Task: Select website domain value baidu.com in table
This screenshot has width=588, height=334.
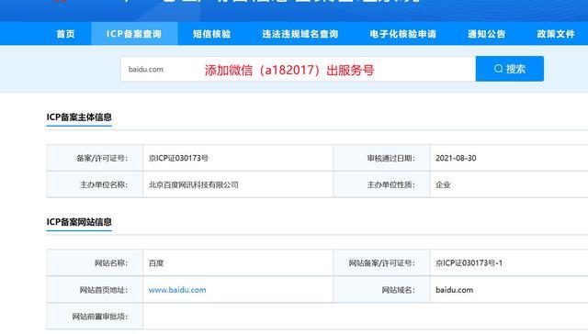Action: pyautogui.click(x=454, y=290)
